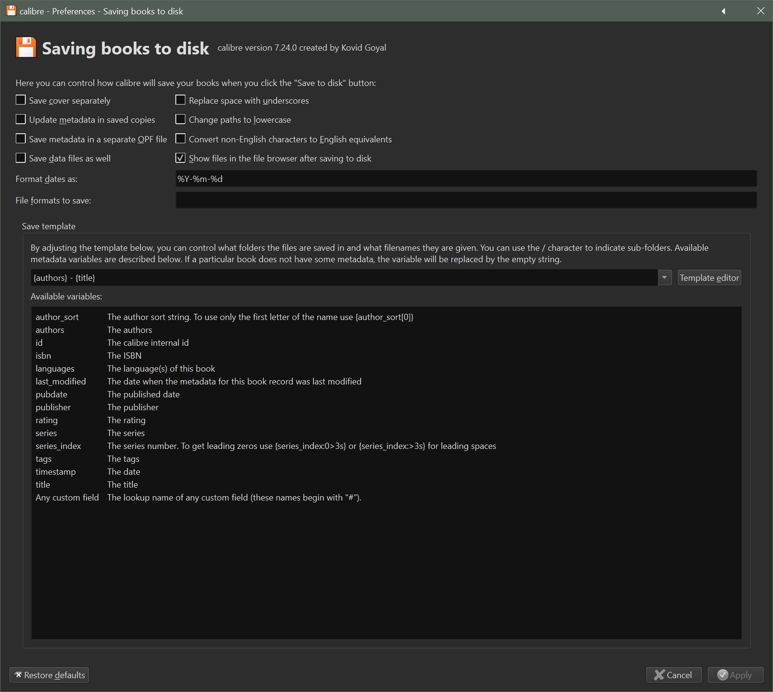Select the languages variable
The height and width of the screenshot is (692, 773).
coord(55,369)
